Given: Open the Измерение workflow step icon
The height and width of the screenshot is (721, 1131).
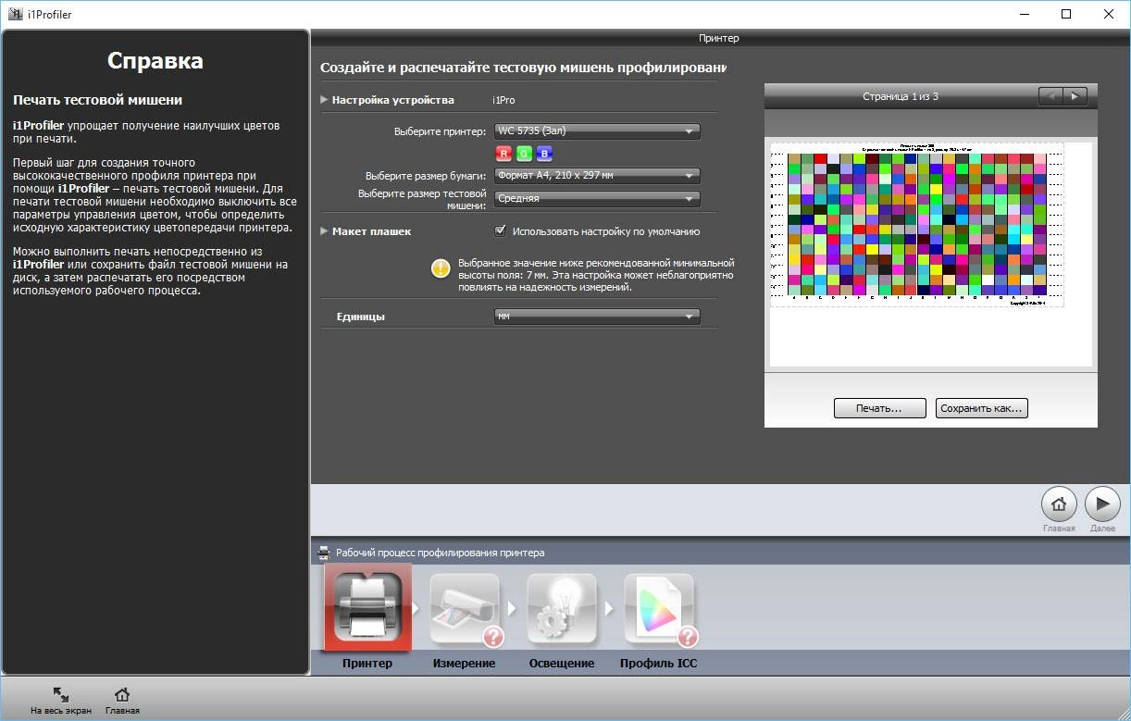Looking at the screenshot, I should click(465, 608).
